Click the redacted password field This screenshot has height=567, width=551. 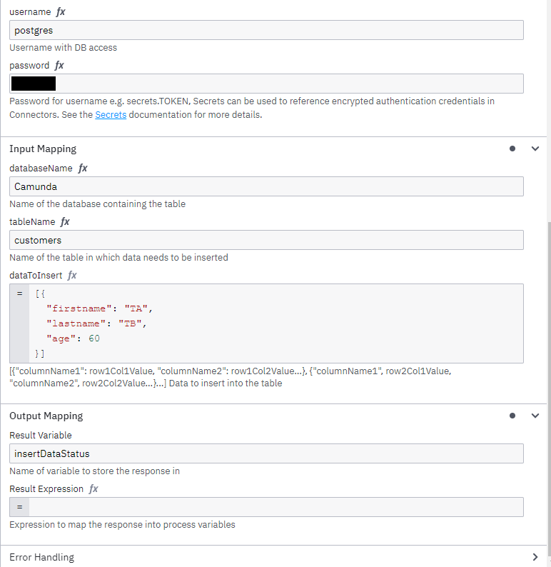[266, 84]
